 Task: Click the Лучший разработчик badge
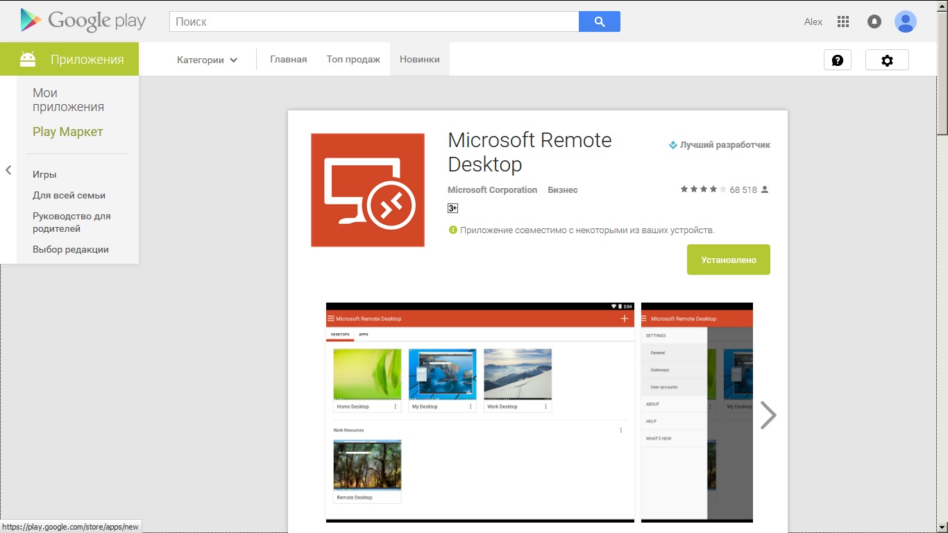[719, 145]
